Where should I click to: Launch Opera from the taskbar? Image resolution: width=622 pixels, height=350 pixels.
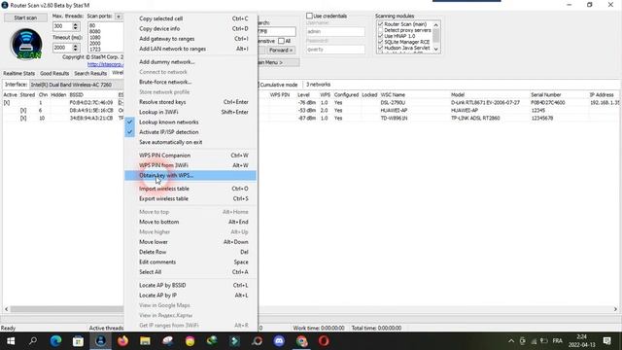point(324,341)
